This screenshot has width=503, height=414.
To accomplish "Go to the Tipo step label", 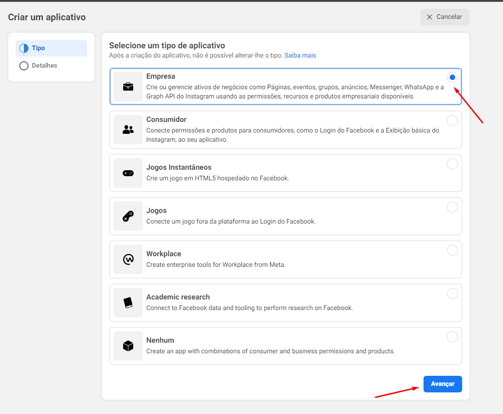I will pyautogui.click(x=38, y=48).
